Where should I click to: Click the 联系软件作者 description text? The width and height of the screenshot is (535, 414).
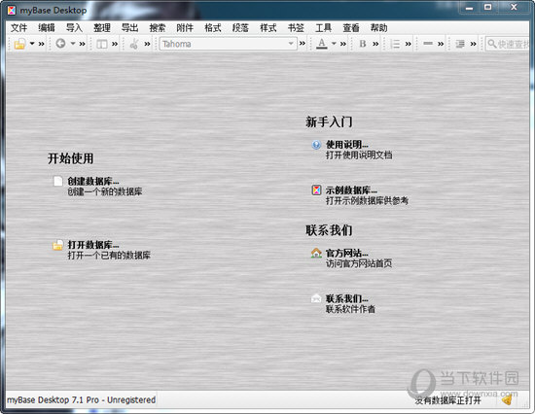tap(350, 309)
